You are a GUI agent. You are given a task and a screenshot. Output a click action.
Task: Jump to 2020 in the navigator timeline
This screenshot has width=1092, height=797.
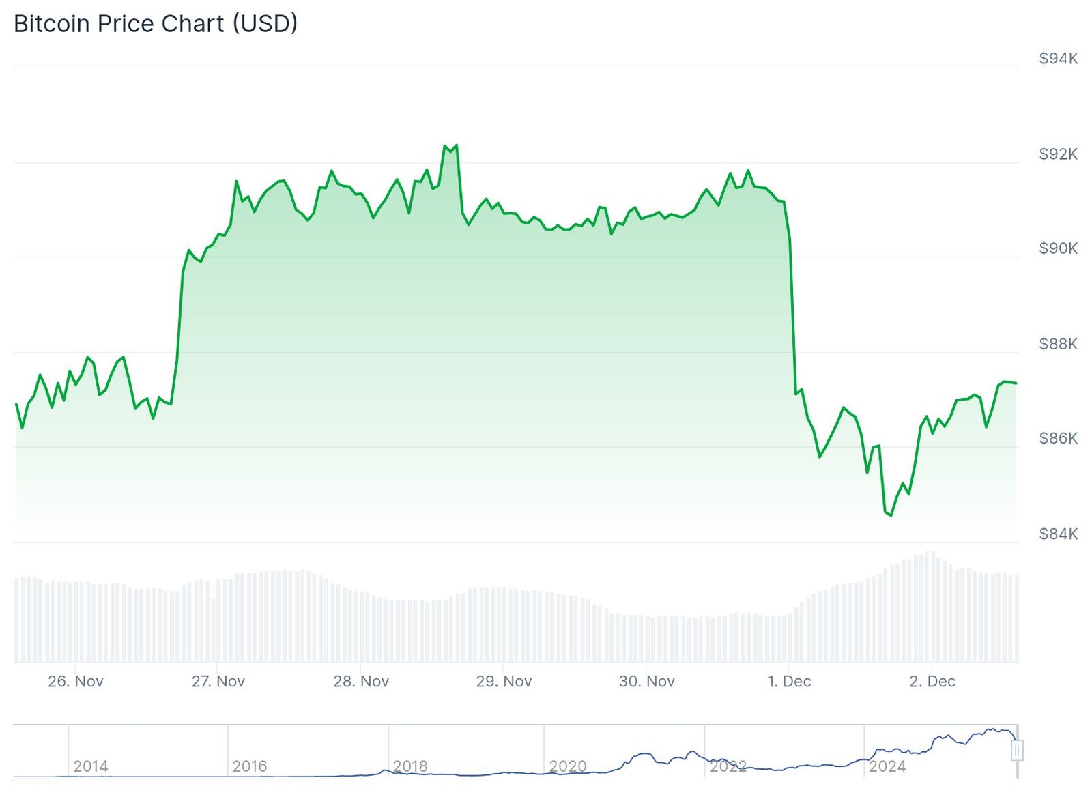[568, 766]
